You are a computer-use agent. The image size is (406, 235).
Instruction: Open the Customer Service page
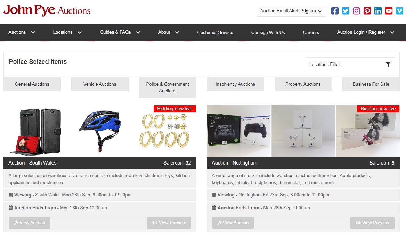click(215, 32)
